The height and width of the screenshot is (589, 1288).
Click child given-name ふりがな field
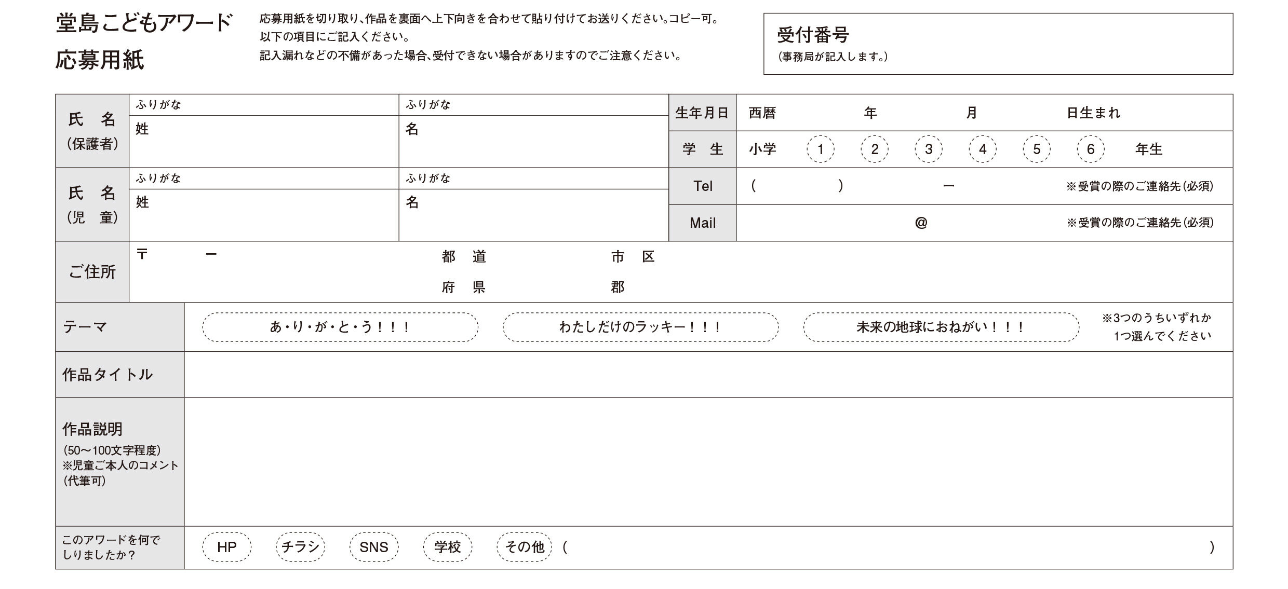click(x=533, y=179)
